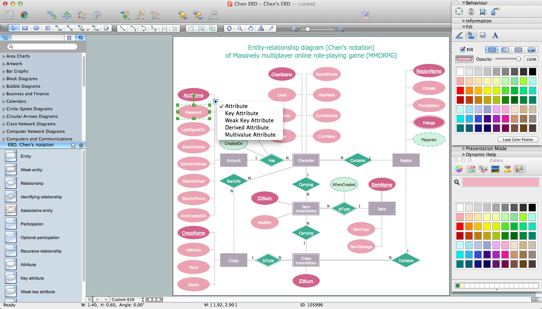Uncheck the Fill checkbox
The height and width of the screenshot is (309, 542).
(x=463, y=50)
